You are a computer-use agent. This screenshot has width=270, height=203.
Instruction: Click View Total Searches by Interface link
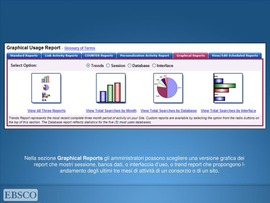click(x=228, y=111)
